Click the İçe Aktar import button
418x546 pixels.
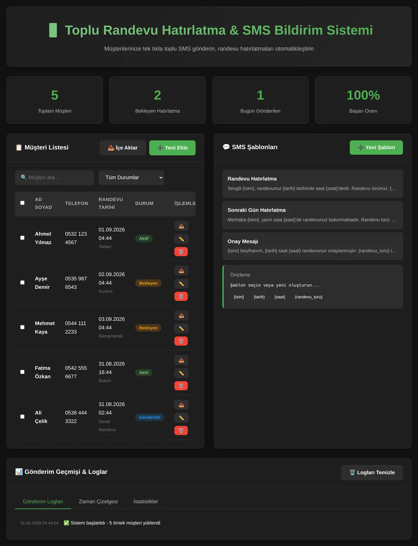click(123, 148)
